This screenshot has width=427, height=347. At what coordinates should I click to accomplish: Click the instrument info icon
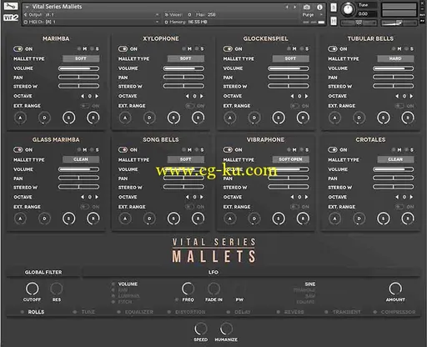point(319,7)
